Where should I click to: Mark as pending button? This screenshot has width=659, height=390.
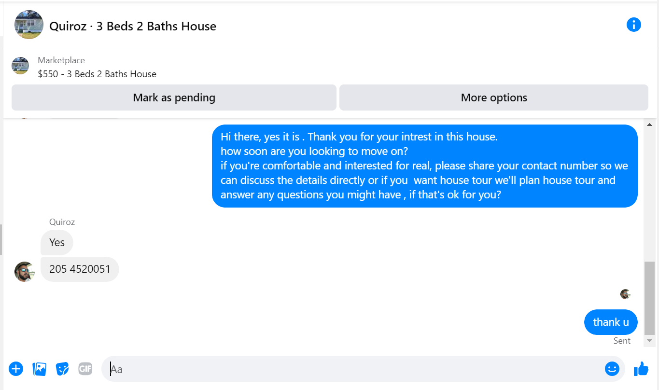[x=174, y=97]
